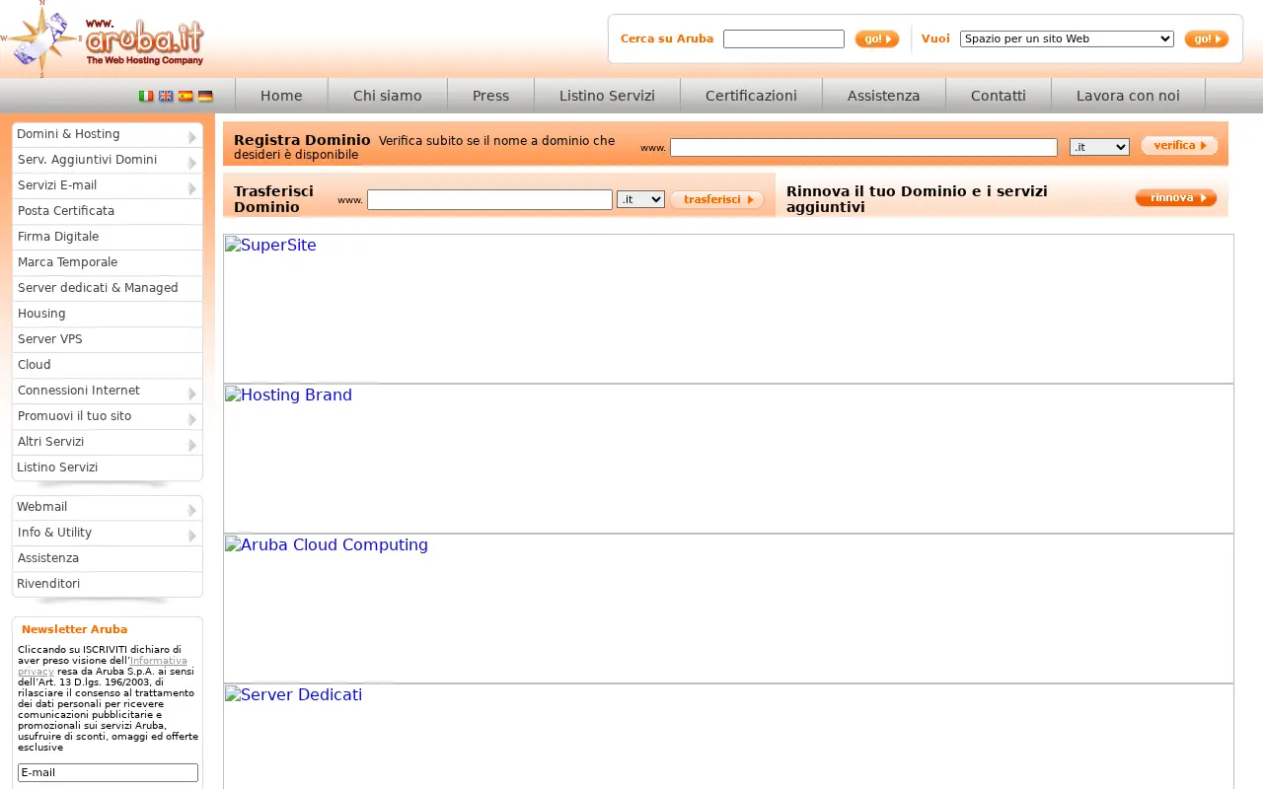Expand the Altri Servizi submenu

[x=192, y=444]
